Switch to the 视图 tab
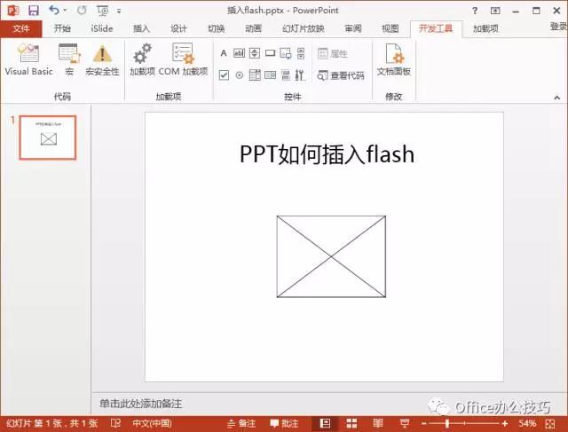This screenshot has width=568, height=432. 390,28
